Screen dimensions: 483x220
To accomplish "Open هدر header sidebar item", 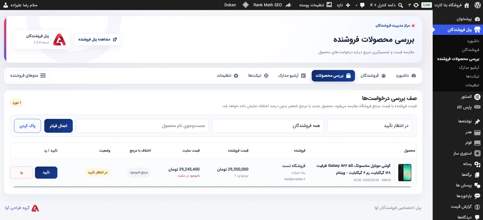I will (x=458, y=132).
